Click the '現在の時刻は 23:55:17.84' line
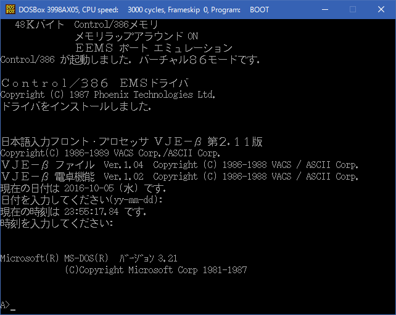The width and height of the screenshot is (396, 315). (x=73, y=212)
